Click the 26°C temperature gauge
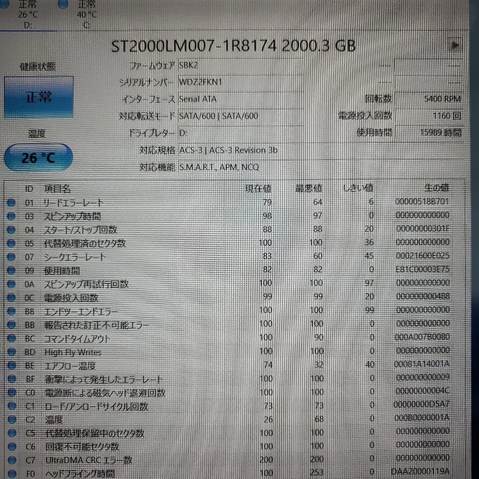Screen dimensions: 479x479 point(38,156)
